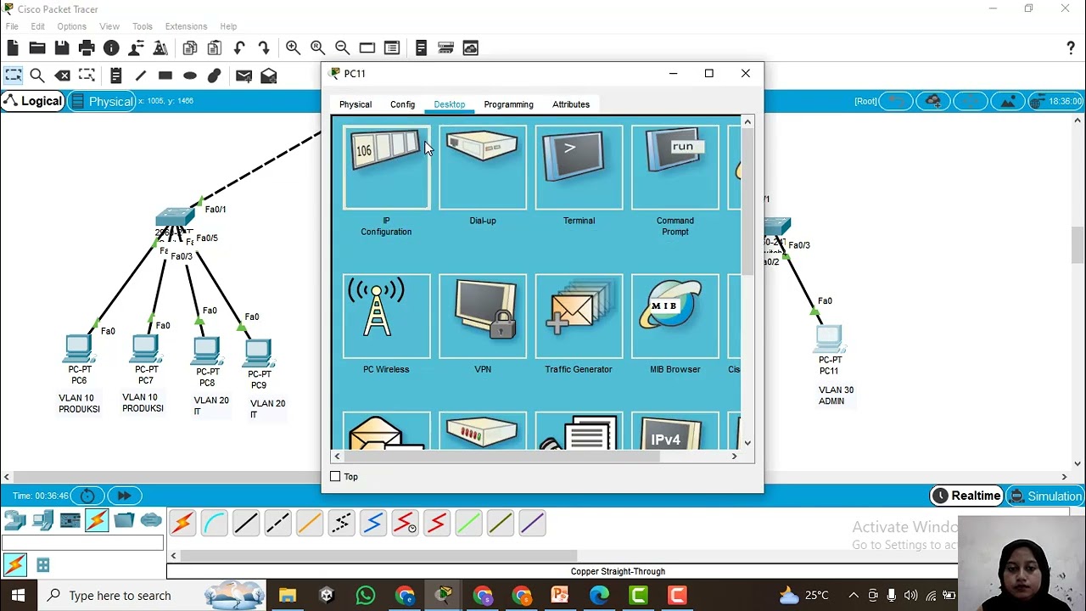Add a complex PDU open envelope
The image size is (1086, 611).
pos(269,76)
